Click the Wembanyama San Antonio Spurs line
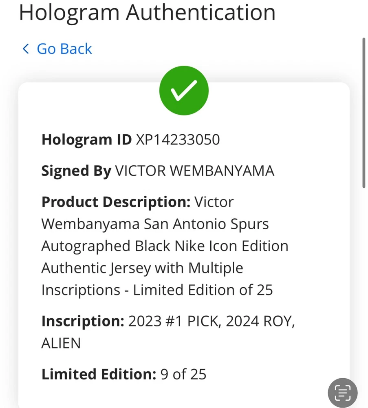 (155, 224)
